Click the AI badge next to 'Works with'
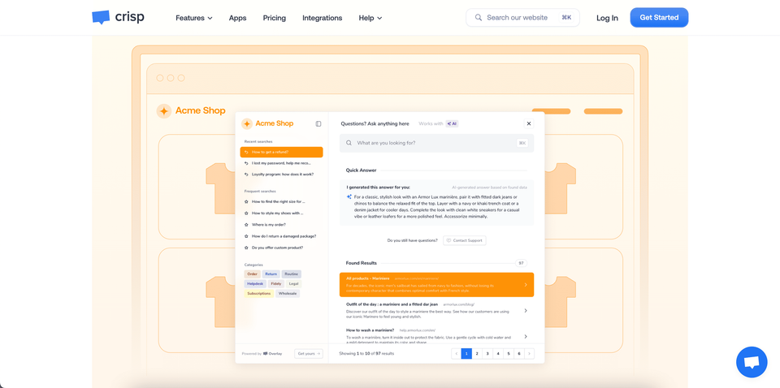780x388 pixels. click(x=452, y=124)
